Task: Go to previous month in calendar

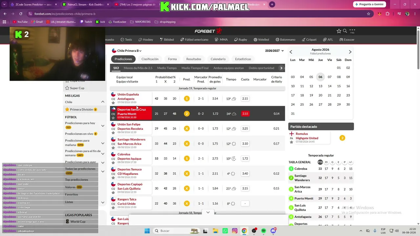Action: (291, 52)
